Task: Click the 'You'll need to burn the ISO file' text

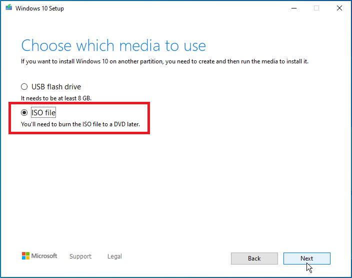Action: coord(80,124)
